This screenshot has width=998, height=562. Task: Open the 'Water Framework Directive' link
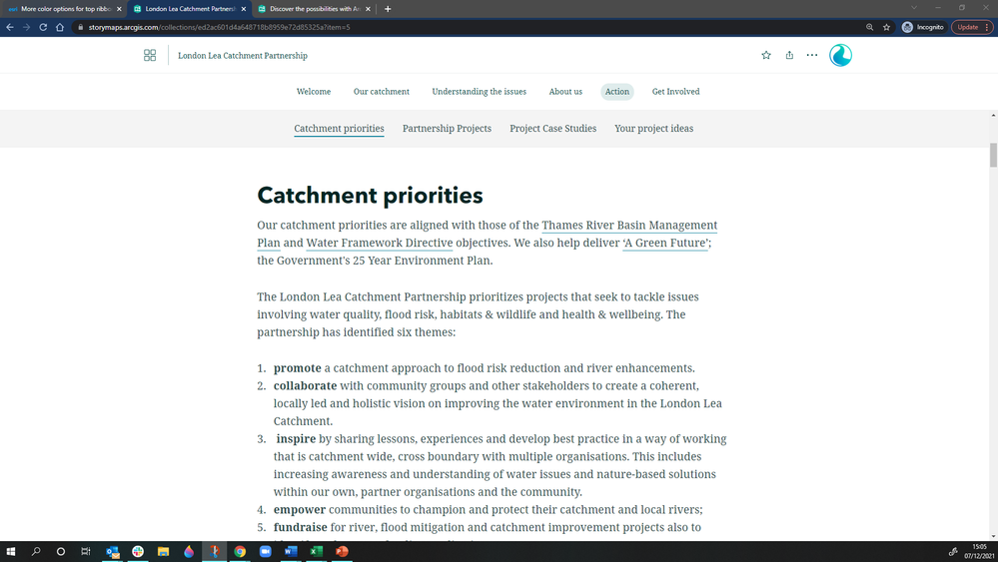click(x=380, y=243)
